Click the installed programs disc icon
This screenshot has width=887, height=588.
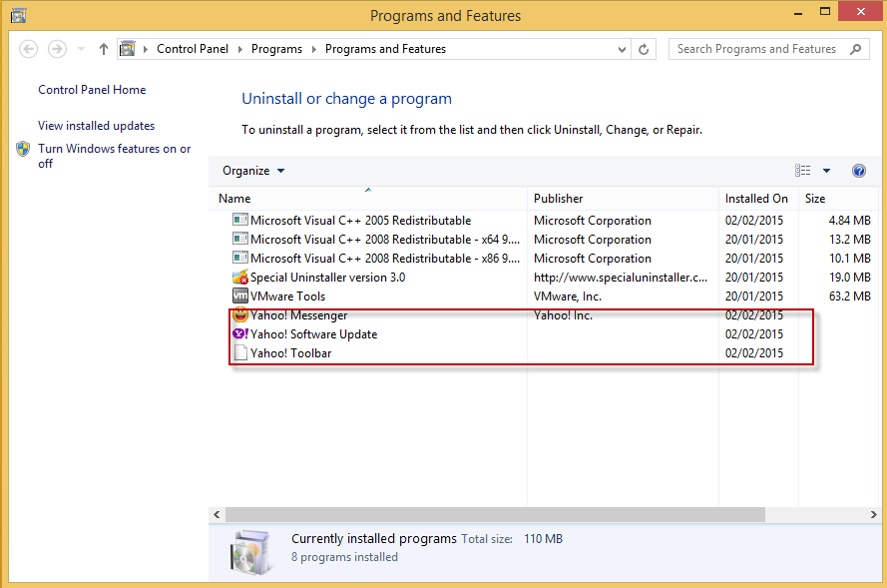coord(249,552)
